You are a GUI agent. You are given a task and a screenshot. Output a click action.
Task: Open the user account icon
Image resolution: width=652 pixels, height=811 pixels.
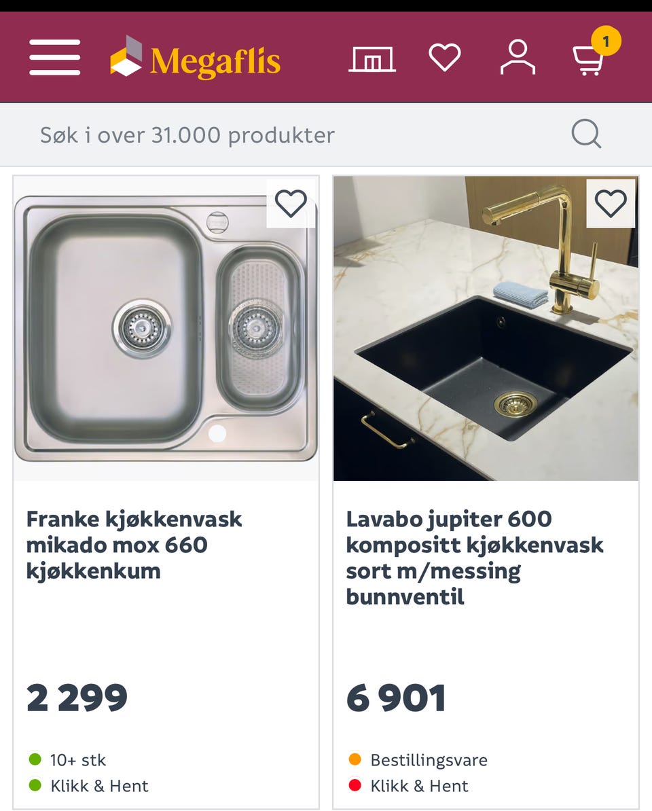[x=518, y=58]
